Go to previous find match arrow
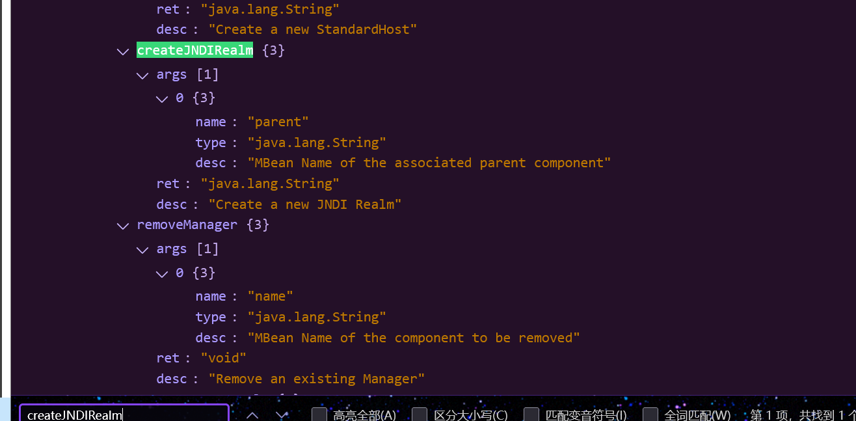856x421 pixels. (x=252, y=414)
